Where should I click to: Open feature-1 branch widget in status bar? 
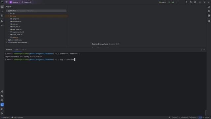click(x=194, y=117)
